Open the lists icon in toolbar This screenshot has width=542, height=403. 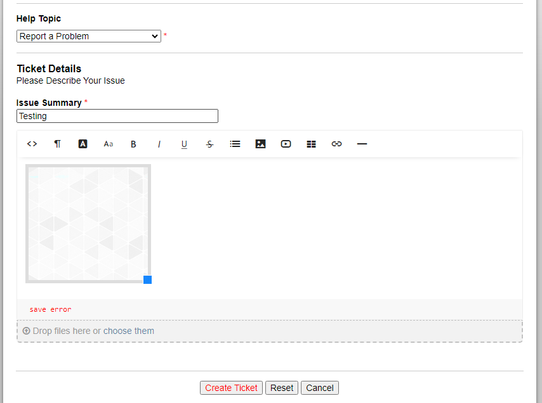[235, 144]
